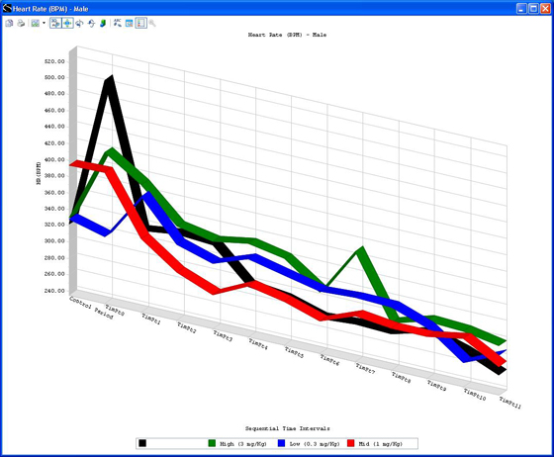Toggle the move/pan four-arrow tool

click(67, 24)
